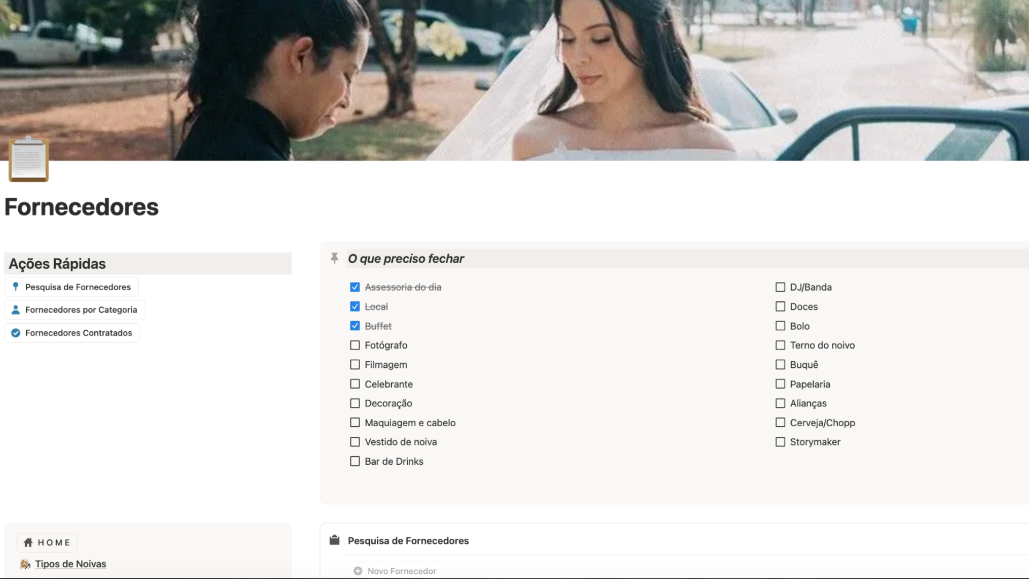1029x579 pixels.
Task: Tick the DJ/Banda checkbox
Action: tap(780, 287)
